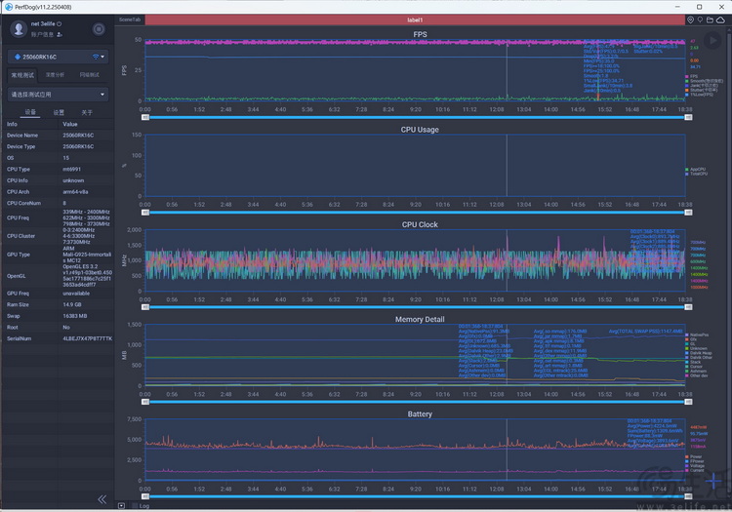Image resolution: width=732 pixels, height=512 pixels.
Task: Click the charts panel vertical scrollbar
Action: [729, 261]
